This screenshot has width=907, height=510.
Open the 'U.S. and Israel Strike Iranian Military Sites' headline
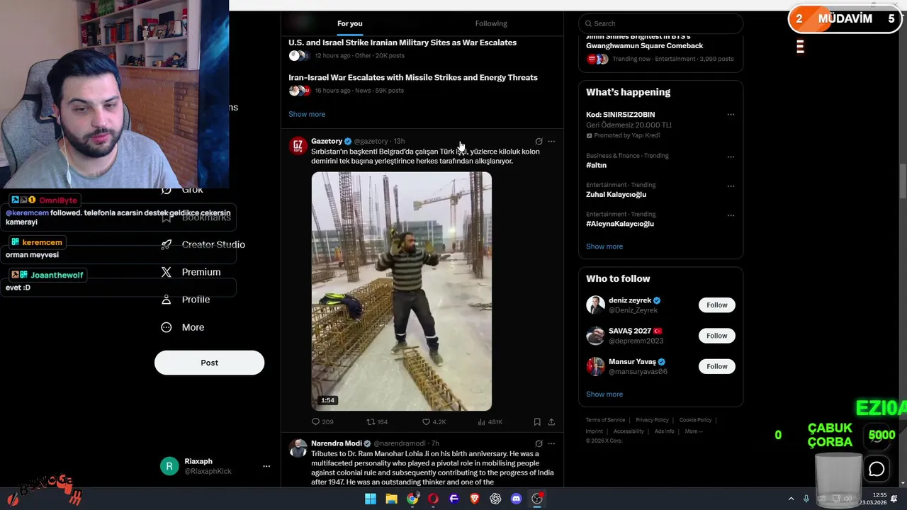click(x=402, y=42)
